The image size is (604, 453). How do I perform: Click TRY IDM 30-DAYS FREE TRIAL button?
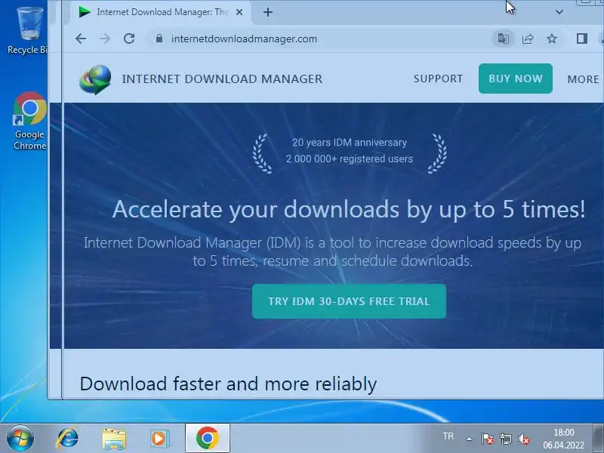pos(349,301)
